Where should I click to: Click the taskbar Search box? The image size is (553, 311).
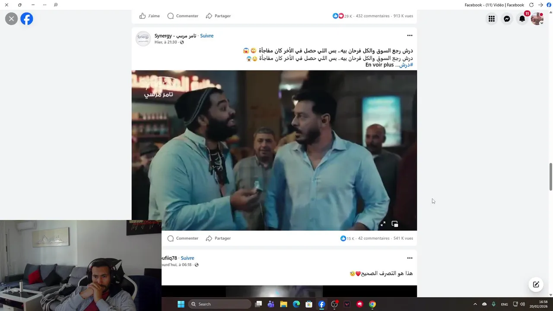219,304
